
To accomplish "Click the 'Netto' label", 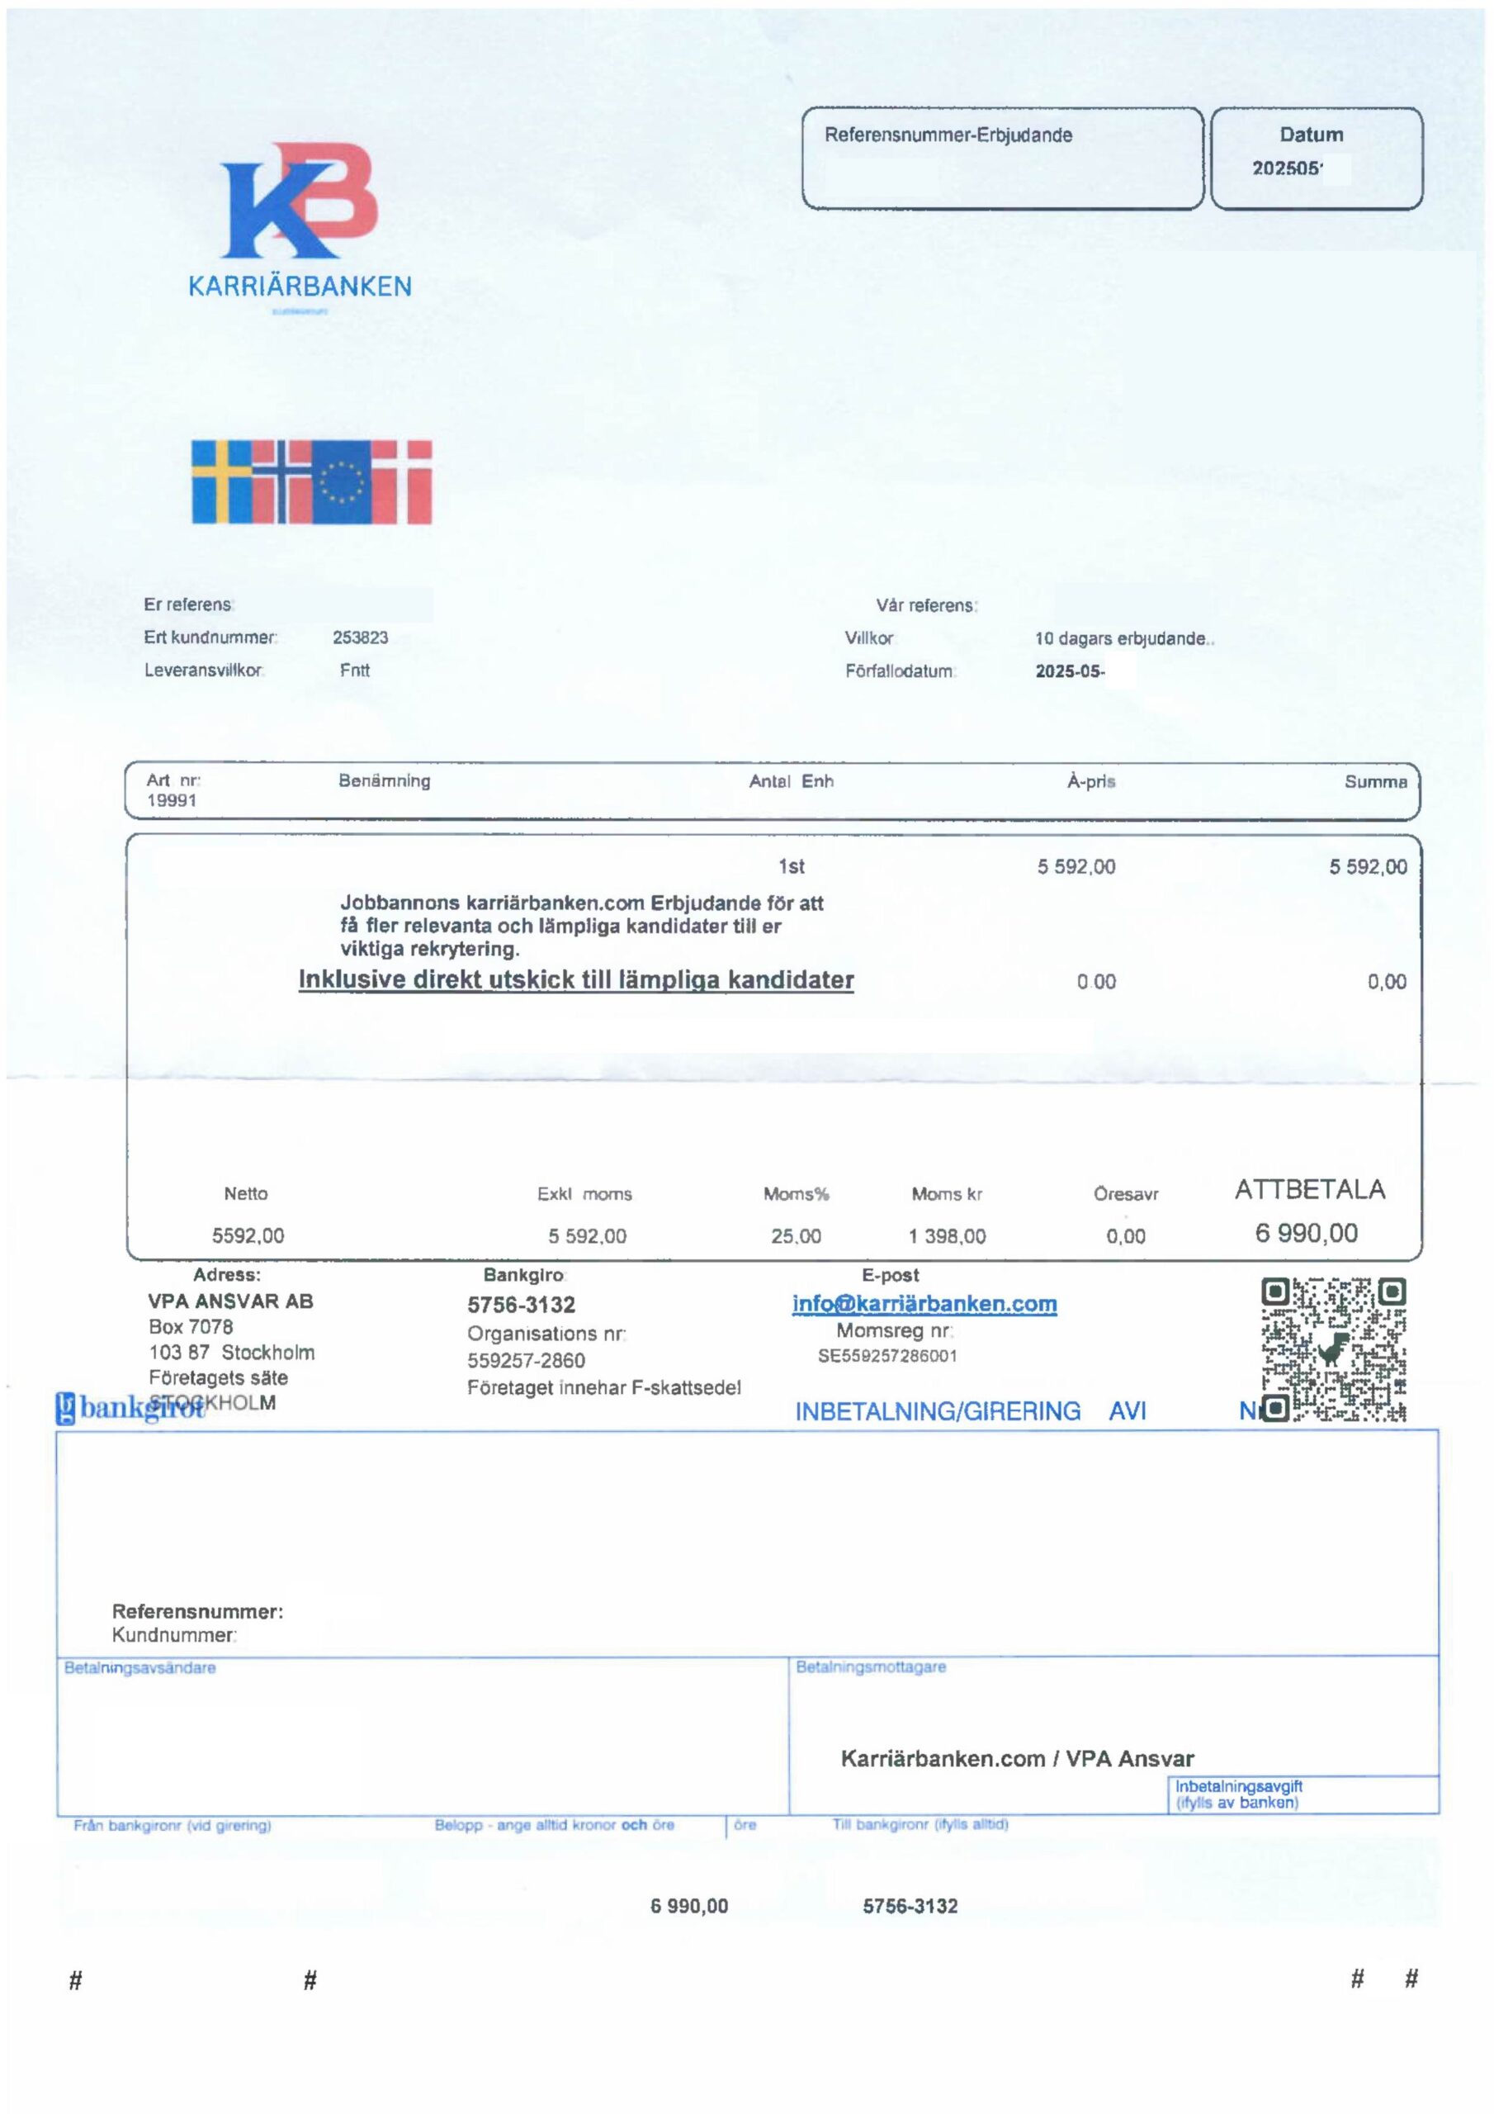I will point(246,1193).
